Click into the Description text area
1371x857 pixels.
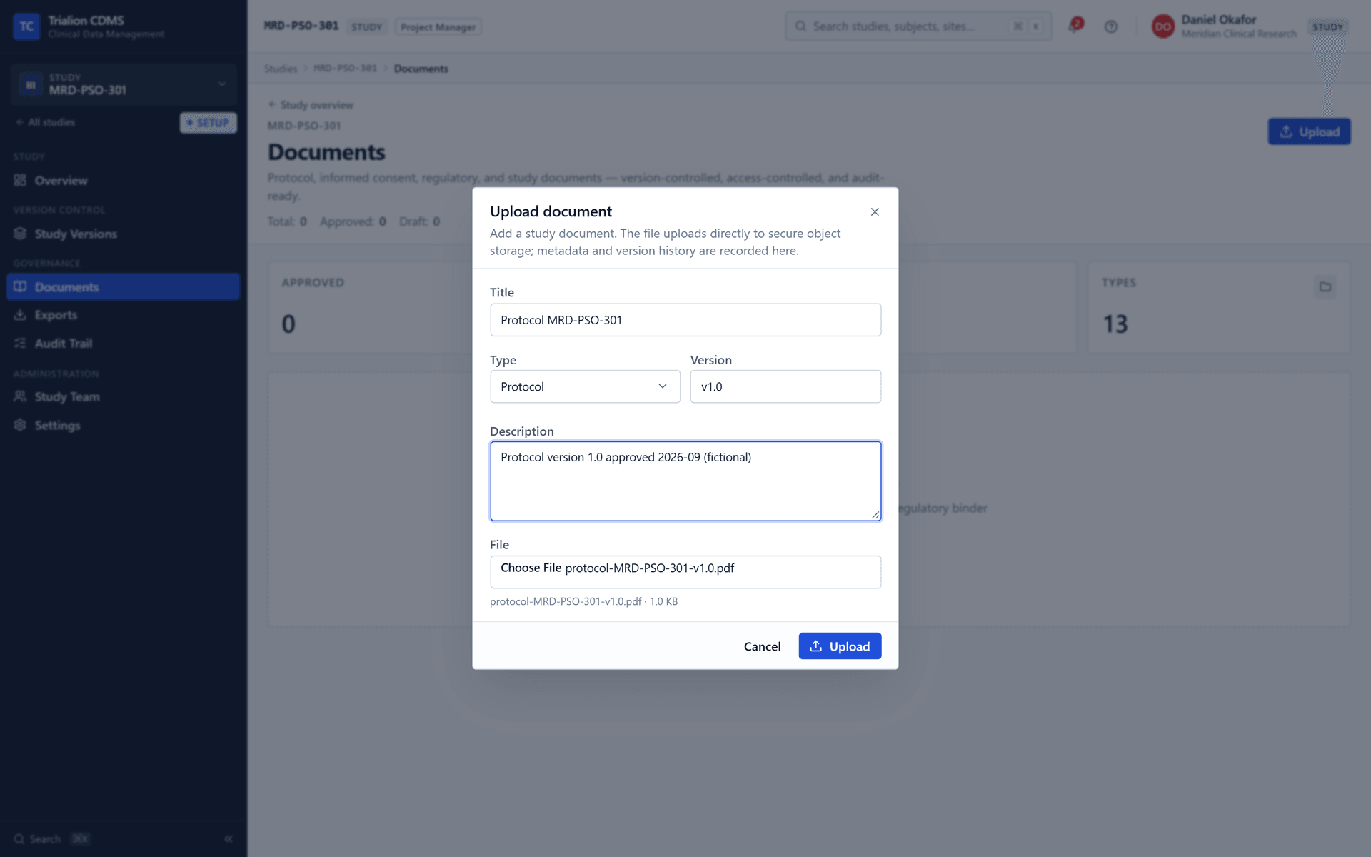685,481
